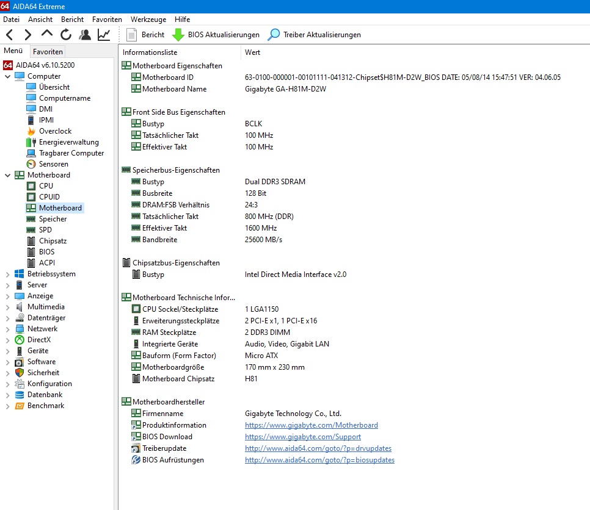Go forward with the right arrow toolbar icon
This screenshot has width=590, height=510.
28,35
